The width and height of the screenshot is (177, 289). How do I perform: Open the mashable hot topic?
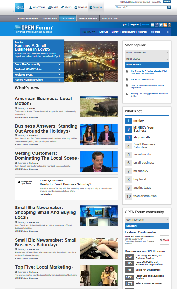coord(140,171)
